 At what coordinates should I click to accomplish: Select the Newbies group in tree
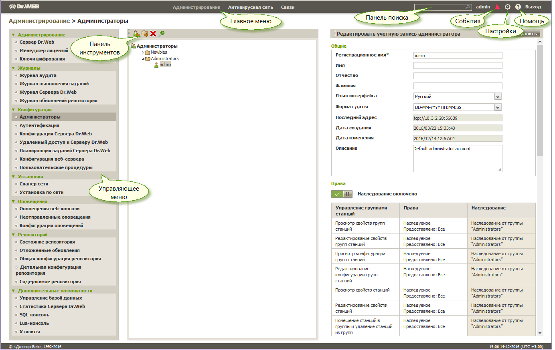tap(159, 52)
